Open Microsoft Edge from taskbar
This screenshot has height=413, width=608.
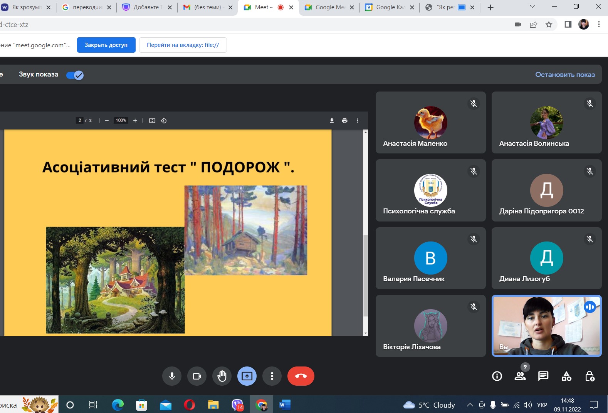pyautogui.click(x=118, y=405)
